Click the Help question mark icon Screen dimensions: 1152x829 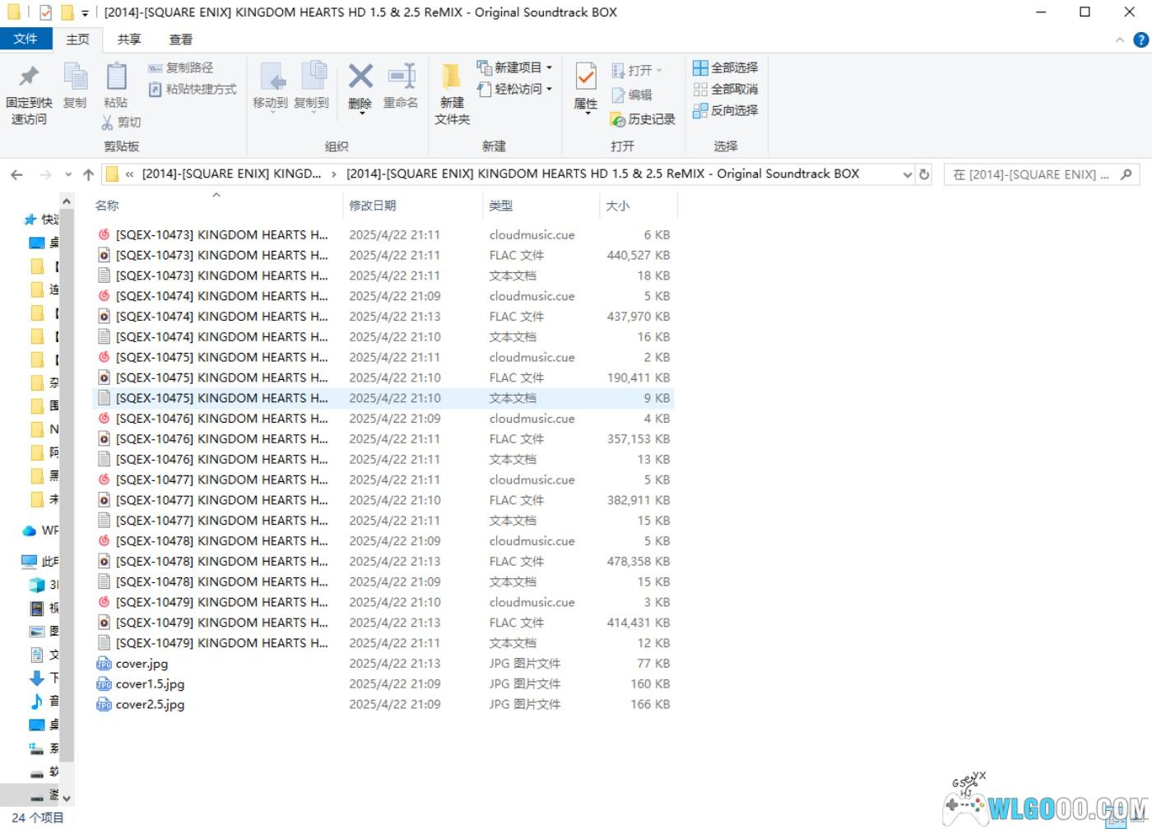tap(1140, 39)
